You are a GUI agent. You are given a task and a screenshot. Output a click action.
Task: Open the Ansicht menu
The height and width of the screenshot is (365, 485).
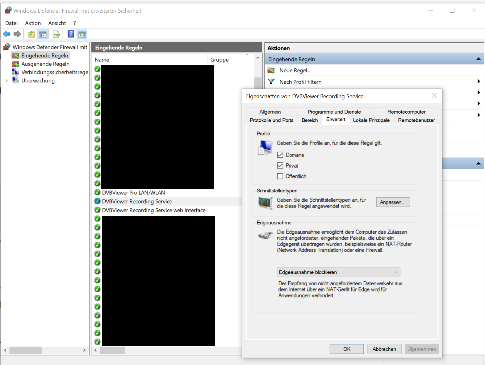click(x=57, y=23)
